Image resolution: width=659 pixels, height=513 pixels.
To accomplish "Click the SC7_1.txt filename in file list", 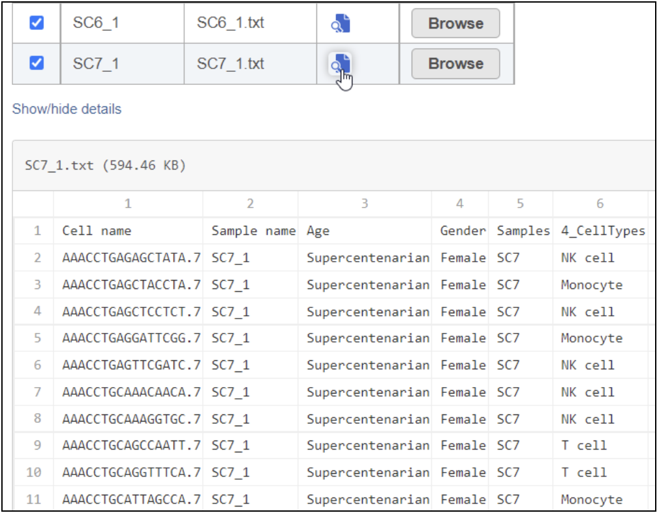I will pos(230,64).
